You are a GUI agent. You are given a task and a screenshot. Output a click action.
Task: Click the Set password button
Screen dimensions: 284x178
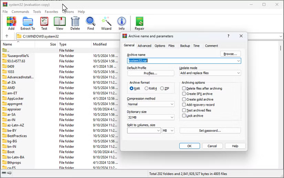(210, 131)
